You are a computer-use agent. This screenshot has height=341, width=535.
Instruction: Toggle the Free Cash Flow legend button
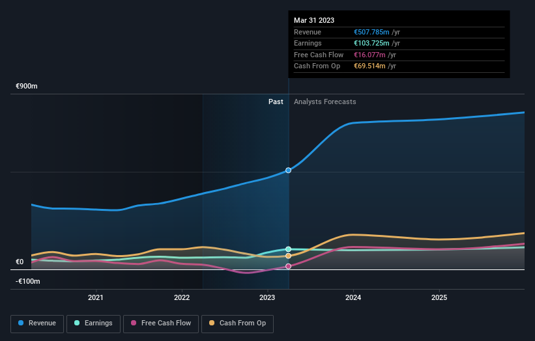pos(161,323)
